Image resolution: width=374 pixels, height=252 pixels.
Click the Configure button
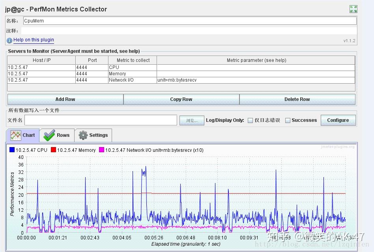[x=338, y=120]
